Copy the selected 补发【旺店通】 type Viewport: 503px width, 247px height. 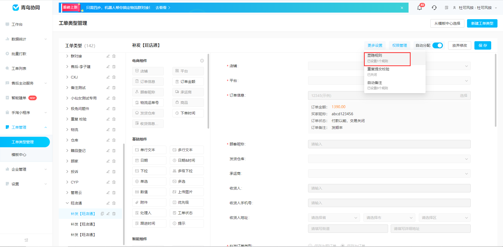pos(102,214)
